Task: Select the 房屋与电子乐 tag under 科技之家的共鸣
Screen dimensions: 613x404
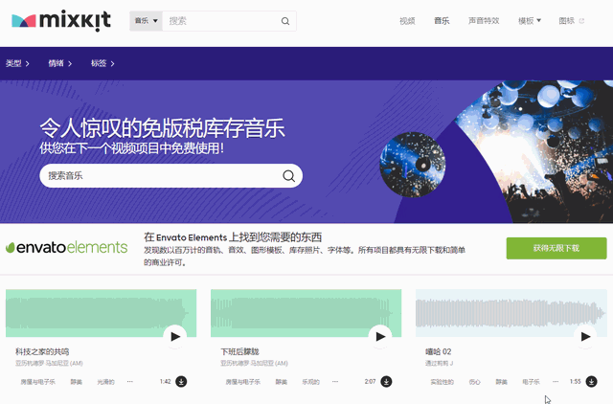Action: click(38, 382)
